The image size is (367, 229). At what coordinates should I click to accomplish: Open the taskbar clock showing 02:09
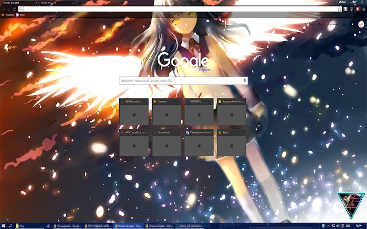tap(358, 226)
